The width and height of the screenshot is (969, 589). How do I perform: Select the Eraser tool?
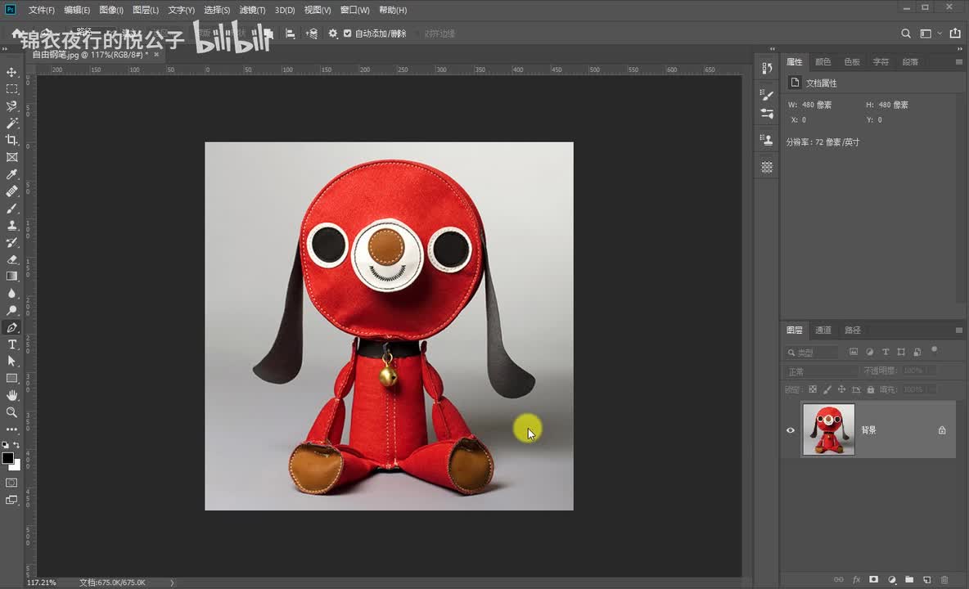point(11,259)
